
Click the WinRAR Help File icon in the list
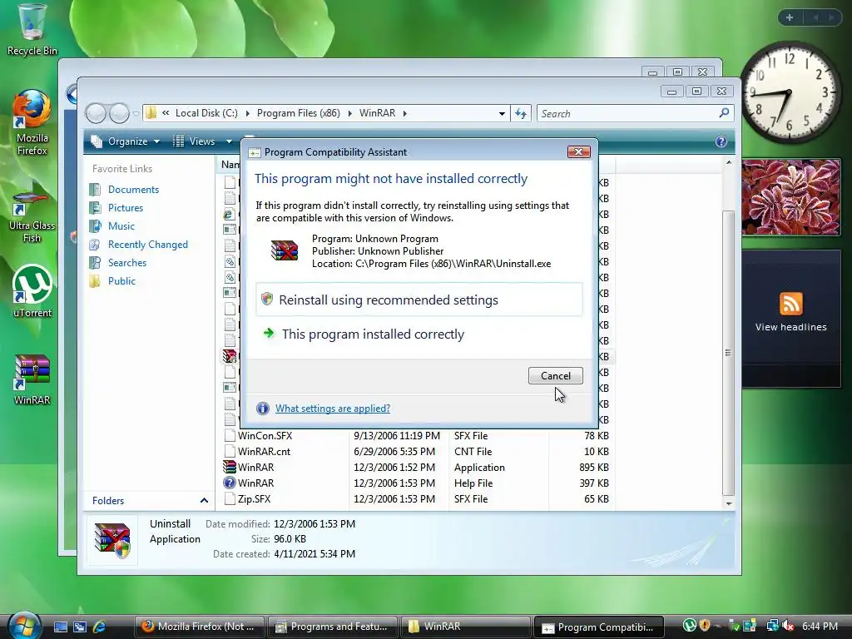click(x=230, y=483)
